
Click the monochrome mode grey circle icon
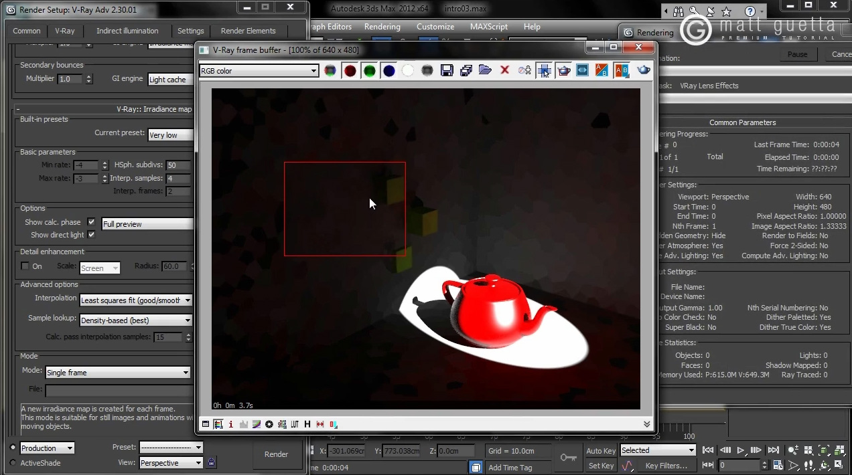427,70
